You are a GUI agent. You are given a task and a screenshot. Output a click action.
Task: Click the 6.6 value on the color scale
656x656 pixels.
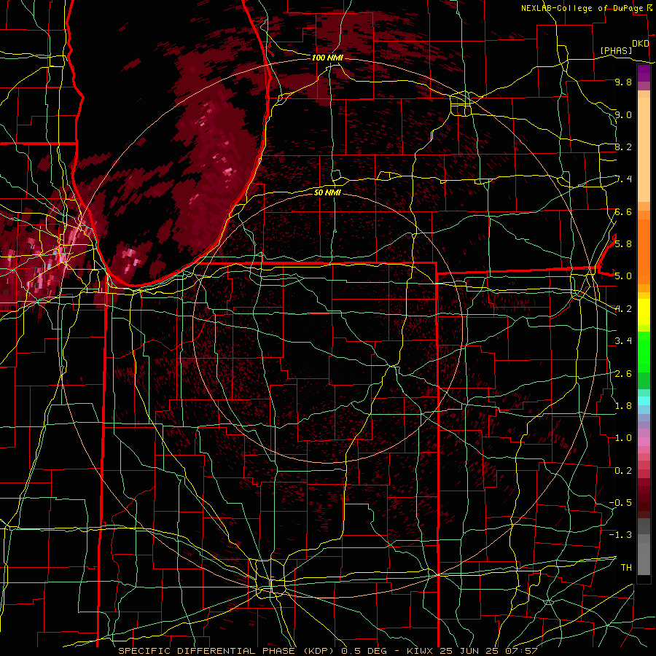pyautogui.click(x=623, y=211)
